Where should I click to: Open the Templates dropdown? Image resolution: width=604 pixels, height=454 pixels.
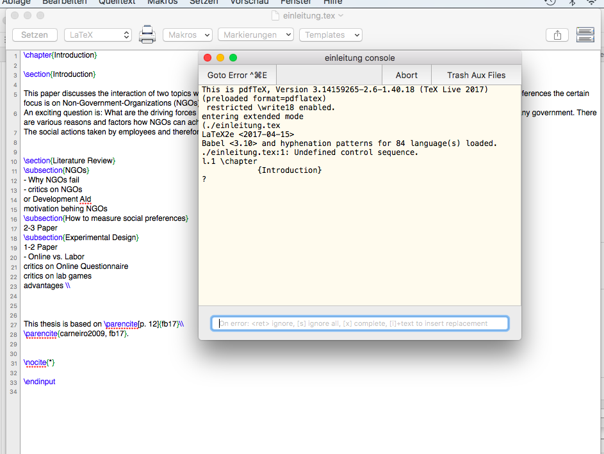331,35
